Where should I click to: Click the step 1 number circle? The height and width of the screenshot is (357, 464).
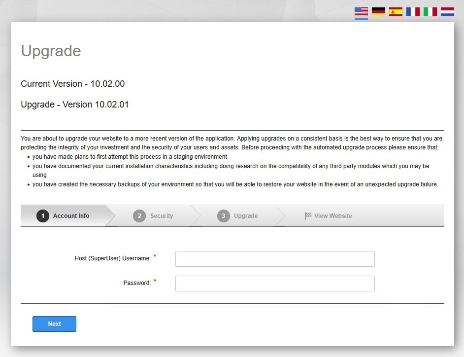click(43, 216)
